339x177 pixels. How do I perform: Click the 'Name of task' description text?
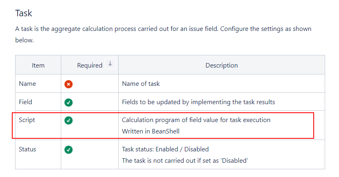141,84
